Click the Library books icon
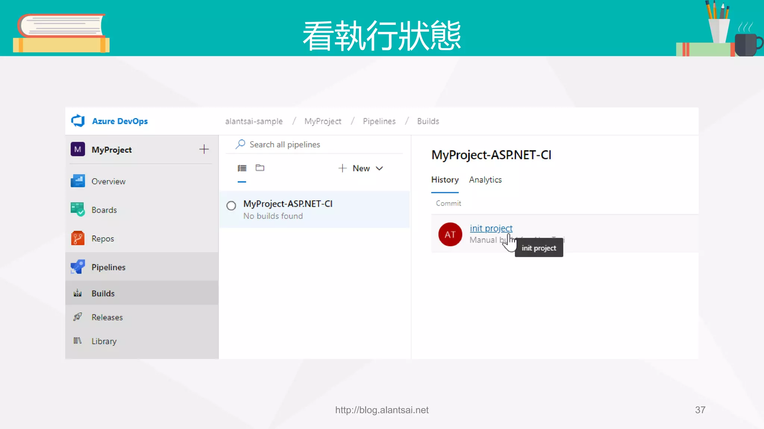The height and width of the screenshot is (429, 764). point(77,340)
